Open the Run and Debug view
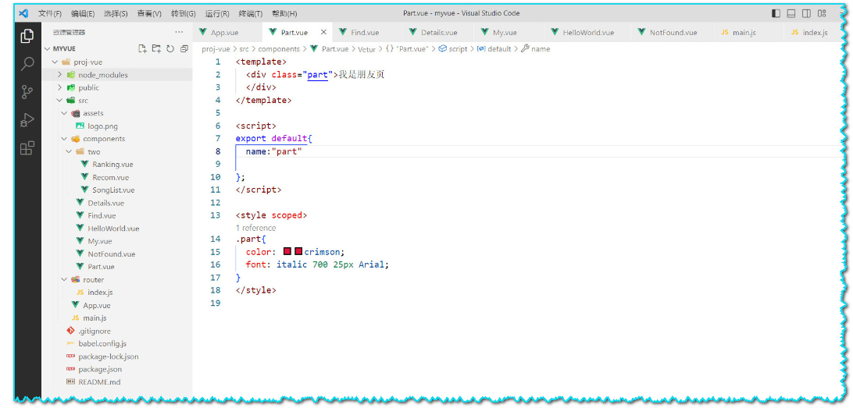The image size is (853, 415). (x=27, y=120)
